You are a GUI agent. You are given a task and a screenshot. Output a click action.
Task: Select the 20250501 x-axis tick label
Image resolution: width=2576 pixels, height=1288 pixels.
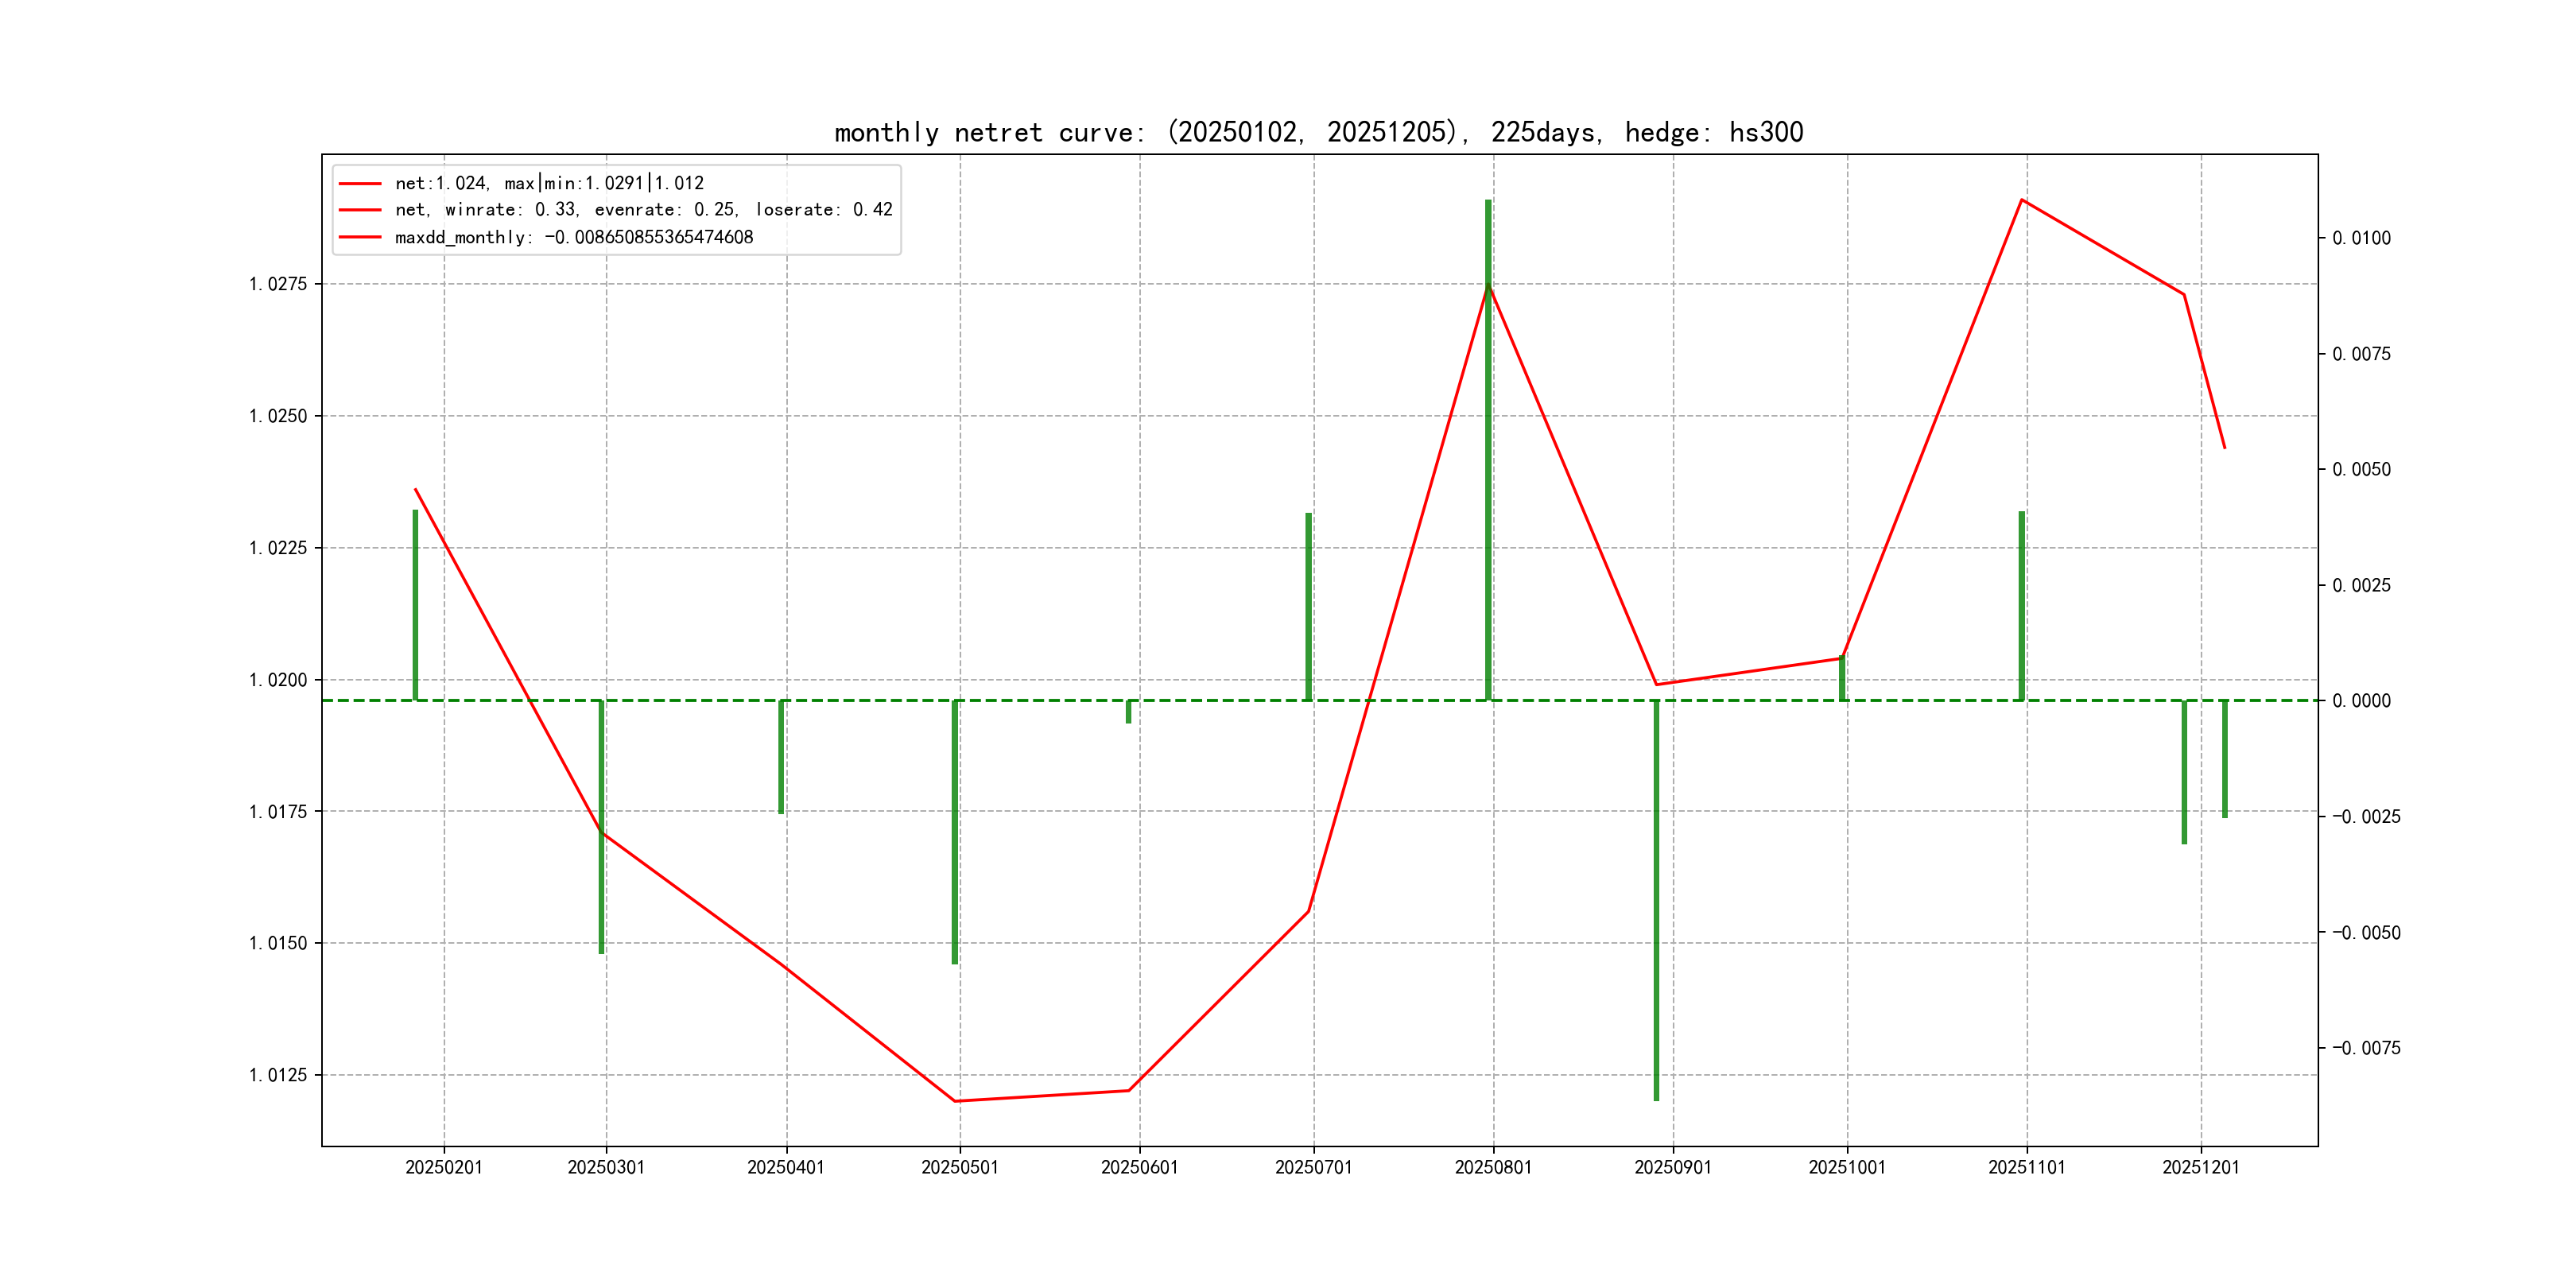tap(959, 1167)
